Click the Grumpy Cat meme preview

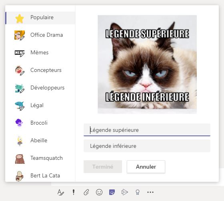[147, 64]
